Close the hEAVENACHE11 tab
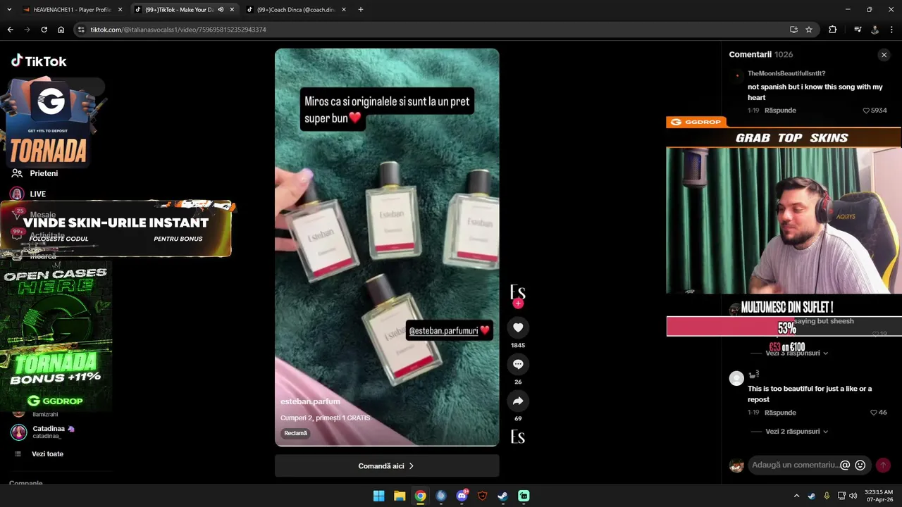The height and width of the screenshot is (507, 902). pyautogui.click(x=121, y=10)
